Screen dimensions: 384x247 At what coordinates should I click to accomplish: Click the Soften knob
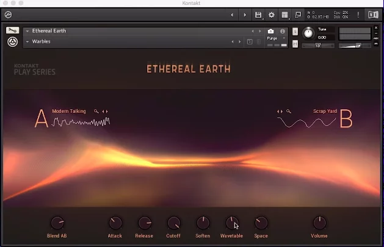[203, 223]
